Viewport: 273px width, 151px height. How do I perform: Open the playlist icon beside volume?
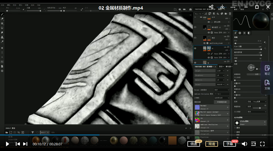click(253, 144)
